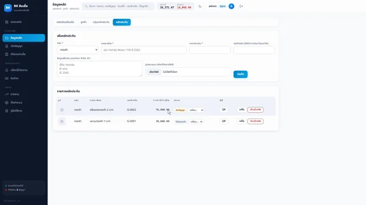Click the 30,000.00 price cell
This screenshot has height=205, width=366.
[x=162, y=121]
